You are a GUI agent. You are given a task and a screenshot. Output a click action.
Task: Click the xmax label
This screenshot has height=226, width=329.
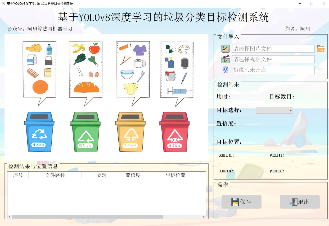point(227,171)
